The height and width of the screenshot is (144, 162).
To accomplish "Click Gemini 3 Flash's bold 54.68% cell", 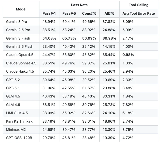I will tap(49, 38).
